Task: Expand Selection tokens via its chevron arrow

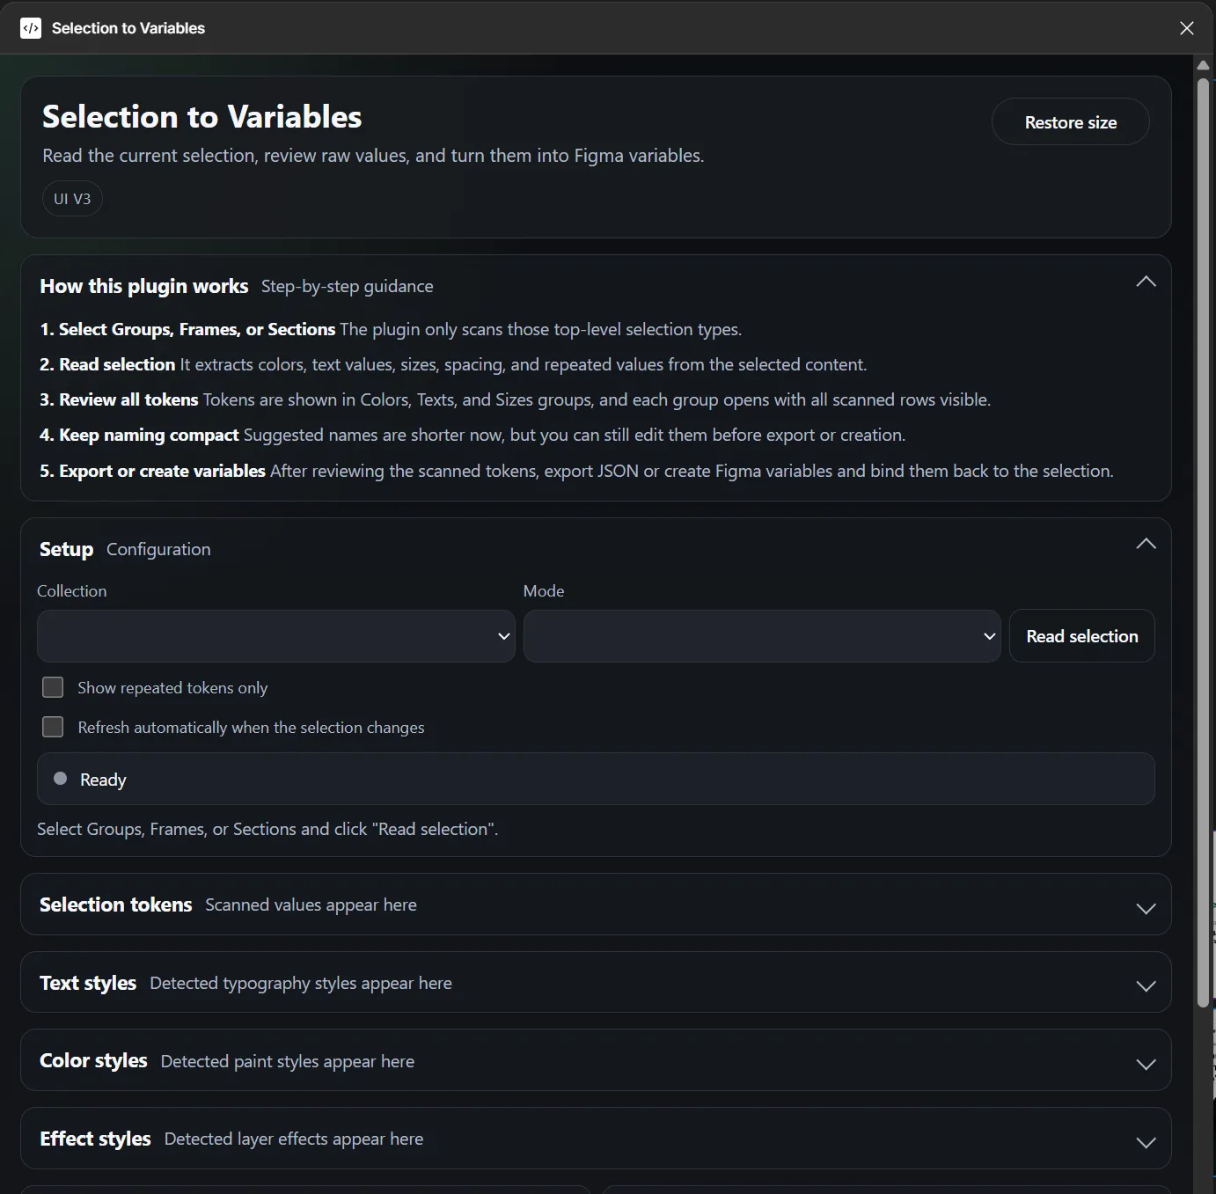Action: point(1146,908)
